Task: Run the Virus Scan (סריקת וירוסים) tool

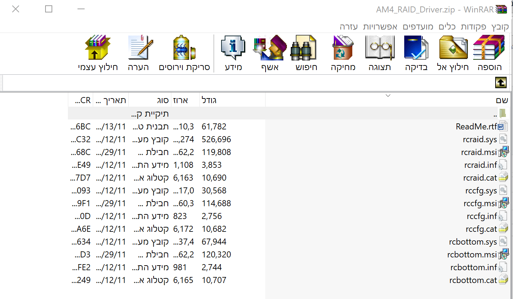Action: pyautogui.click(x=184, y=53)
